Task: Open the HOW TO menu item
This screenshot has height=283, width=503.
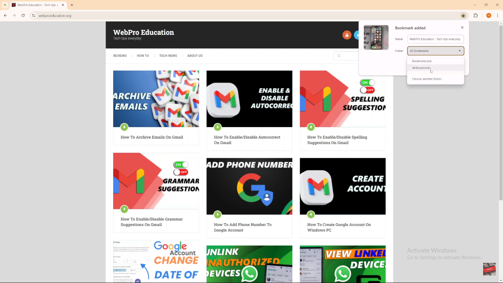Action: tap(143, 56)
